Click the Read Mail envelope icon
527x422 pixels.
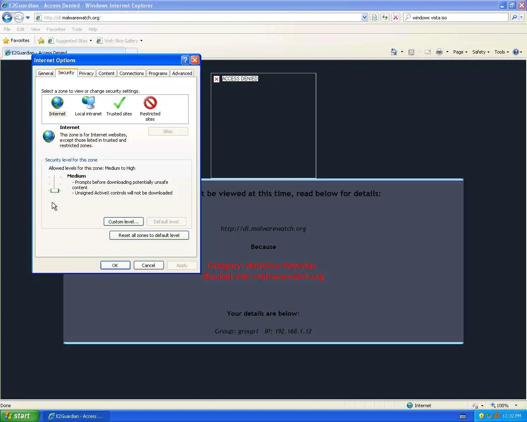tap(428, 52)
